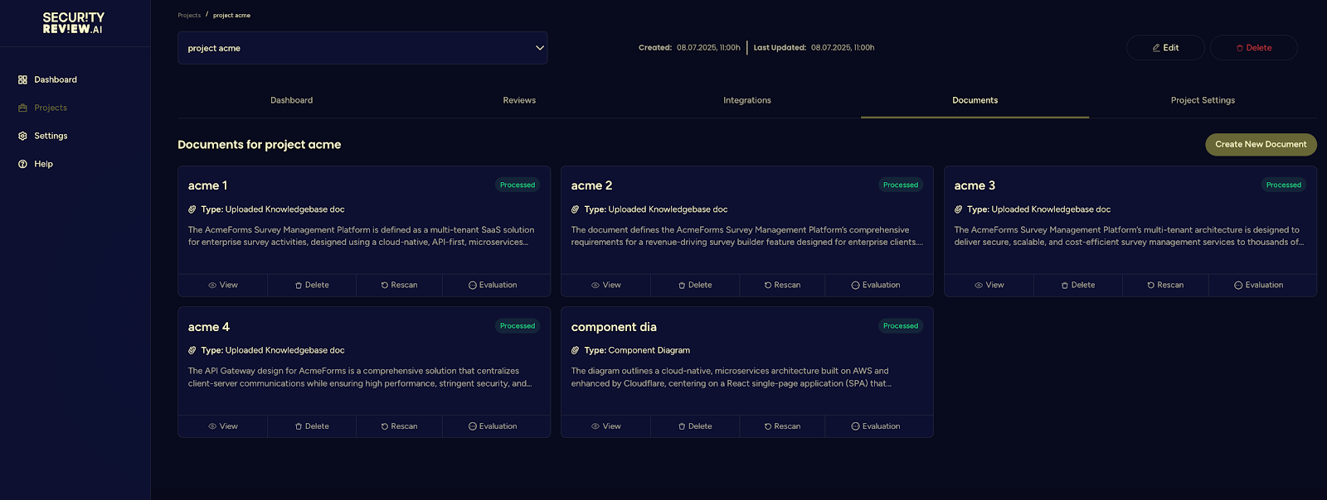This screenshot has height=500, width=1327.
Task: Click the Security Review.AI logo
Action: [74, 23]
